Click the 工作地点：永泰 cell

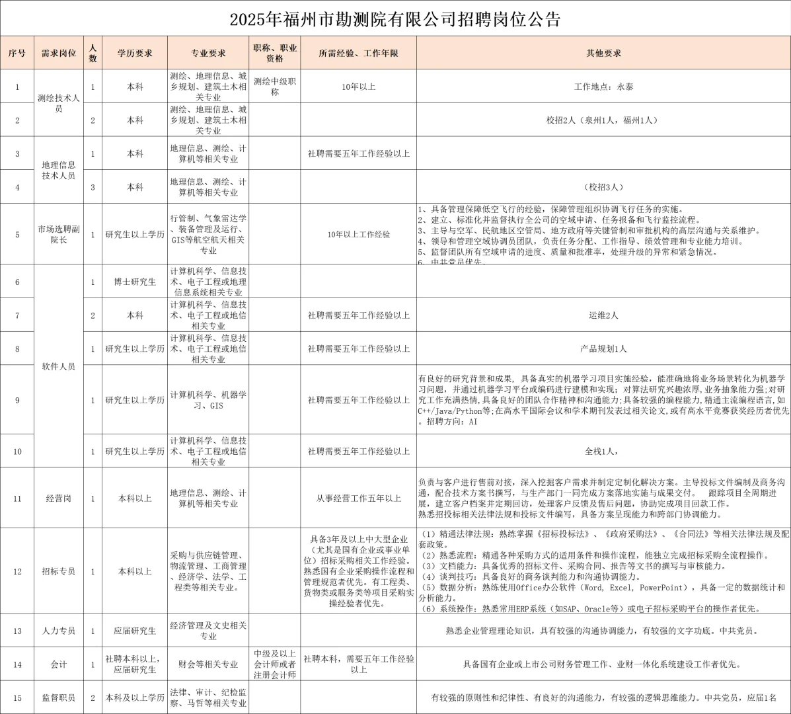pyautogui.click(x=603, y=87)
